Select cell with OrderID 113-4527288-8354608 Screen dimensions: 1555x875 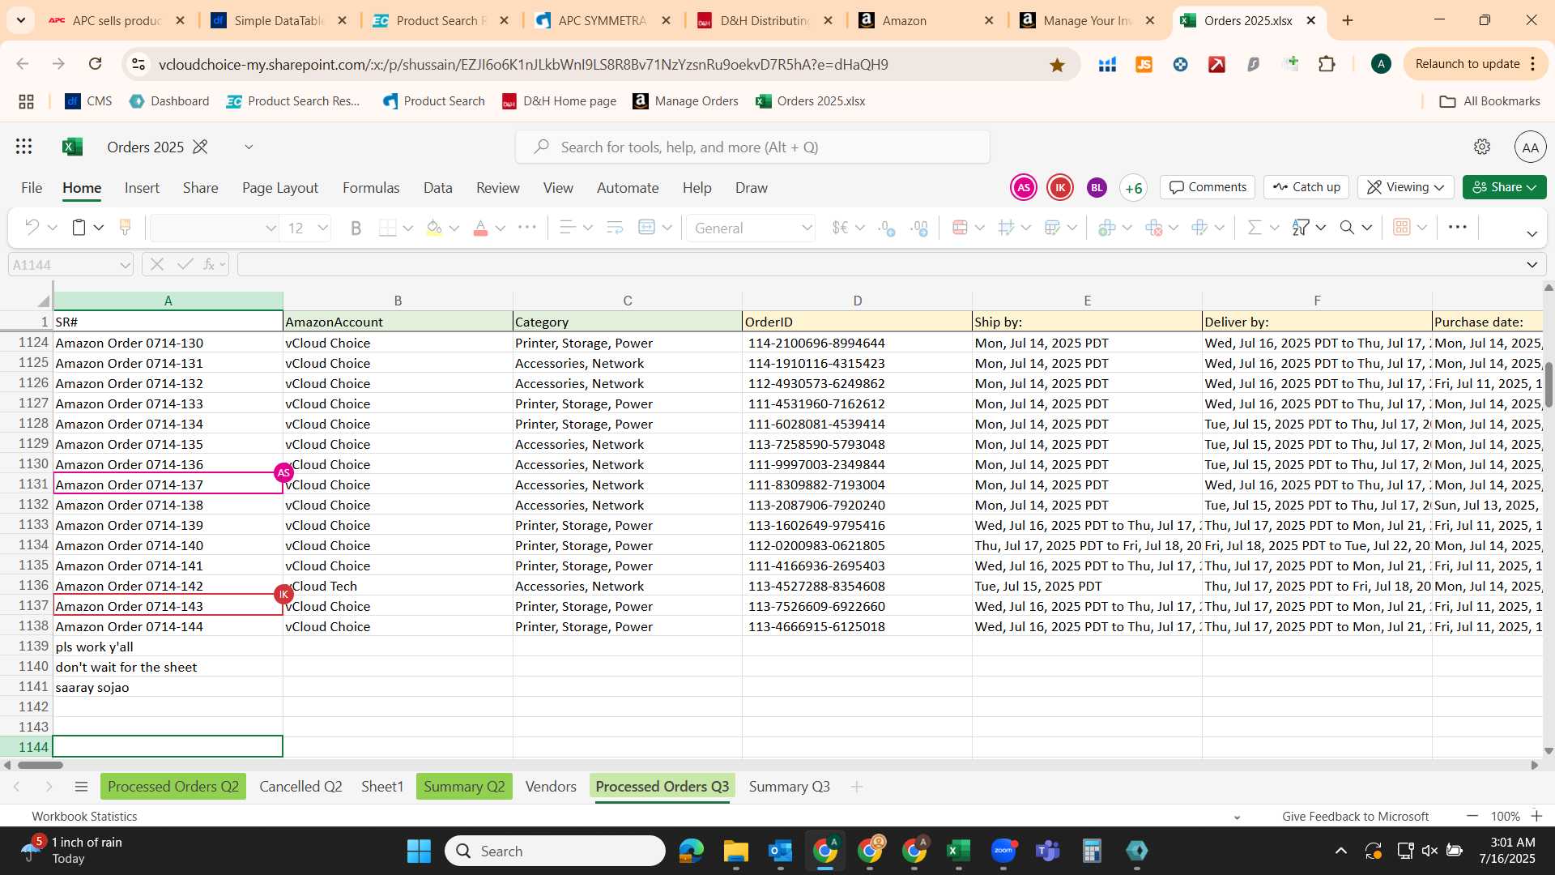[x=857, y=586]
